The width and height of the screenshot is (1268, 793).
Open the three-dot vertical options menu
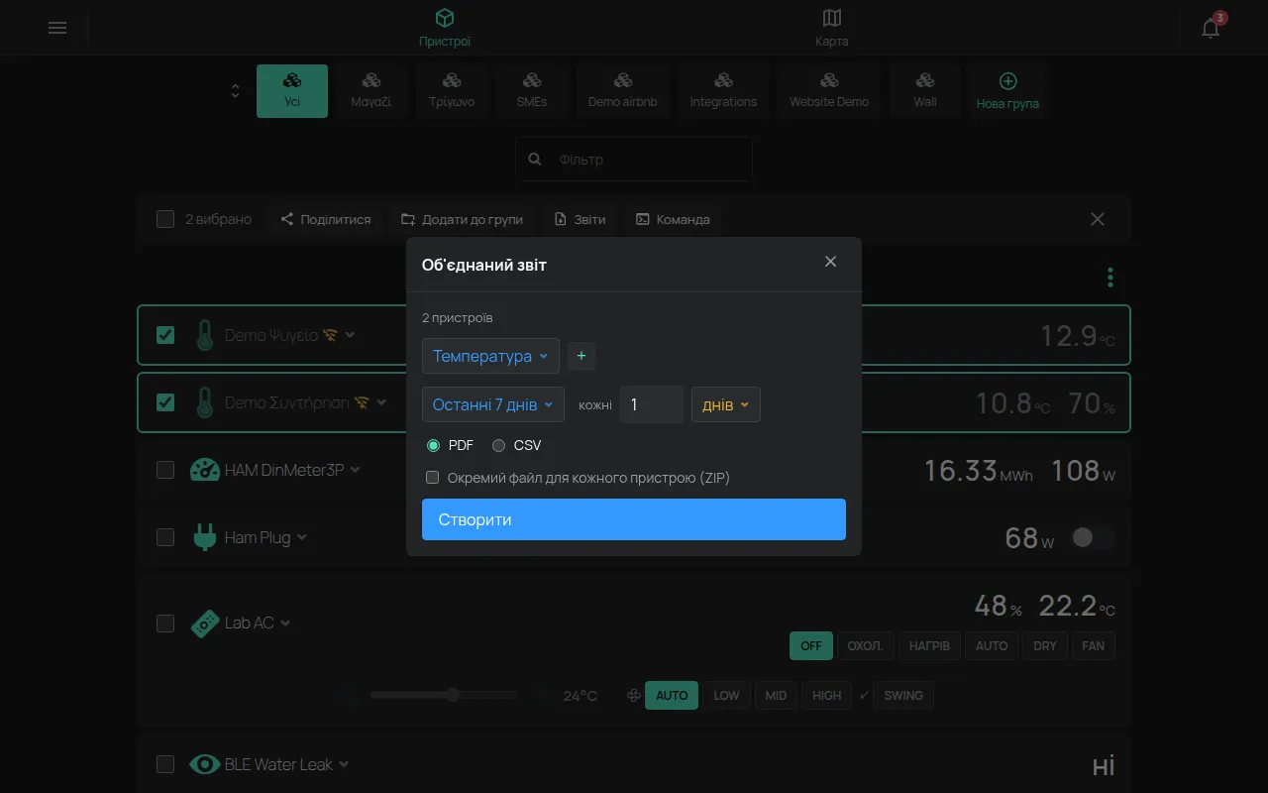click(1110, 278)
